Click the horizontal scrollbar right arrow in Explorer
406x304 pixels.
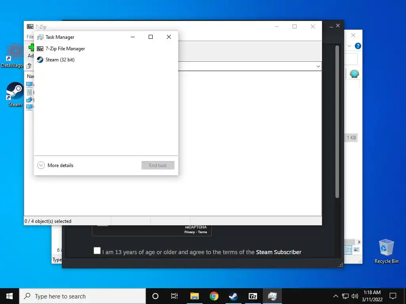point(359,242)
